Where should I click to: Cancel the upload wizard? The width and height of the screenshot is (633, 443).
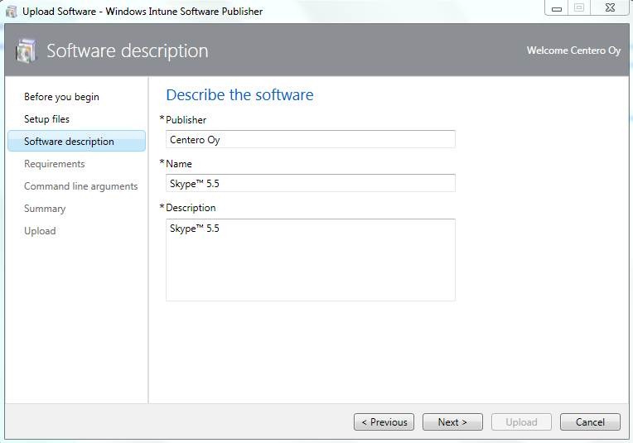pos(590,422)
